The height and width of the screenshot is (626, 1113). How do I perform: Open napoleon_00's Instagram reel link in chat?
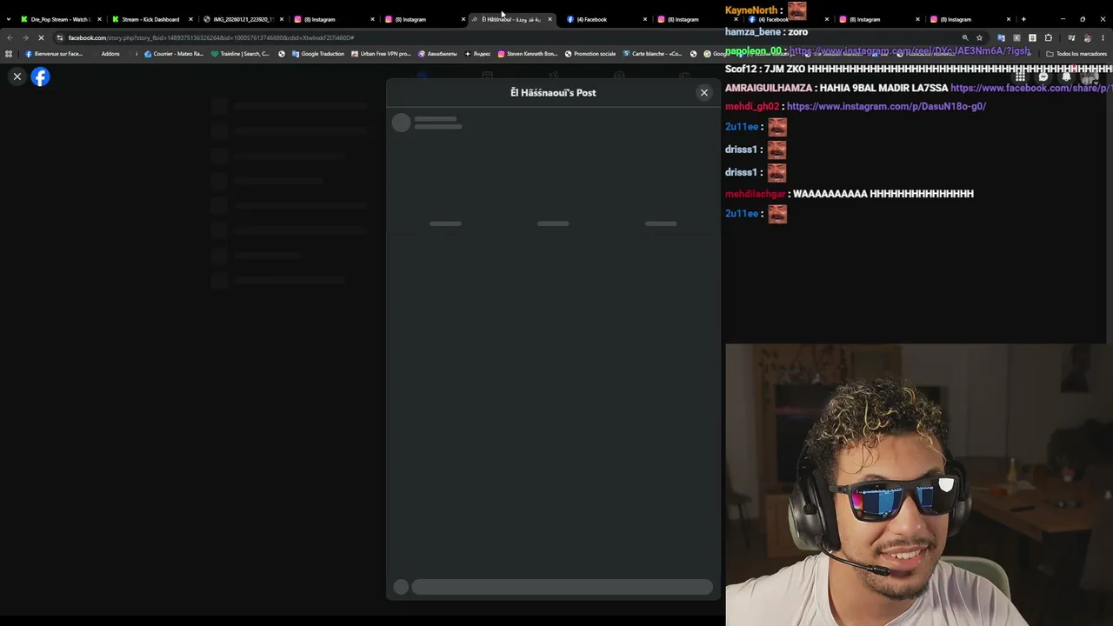tap(910, 50)
